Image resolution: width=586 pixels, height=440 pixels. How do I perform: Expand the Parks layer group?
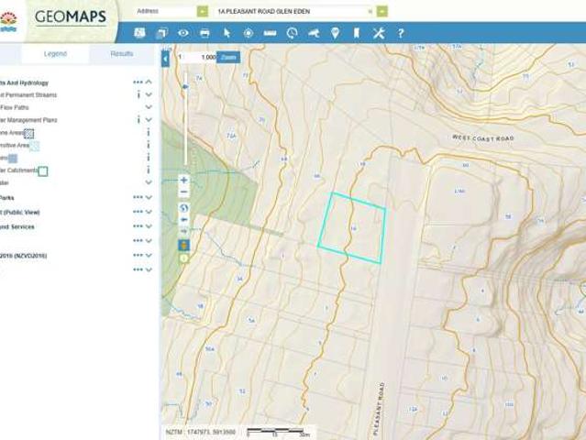click(x=149, y=197)
